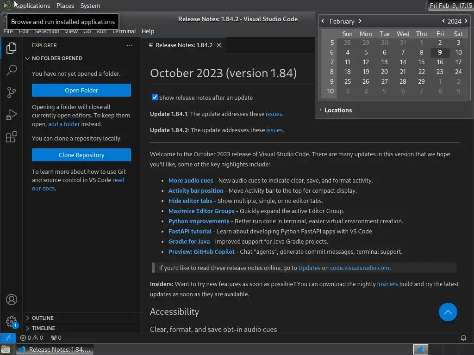
Task: Open the Updates link
Action: pyautogui.click(x=309, y=268)
